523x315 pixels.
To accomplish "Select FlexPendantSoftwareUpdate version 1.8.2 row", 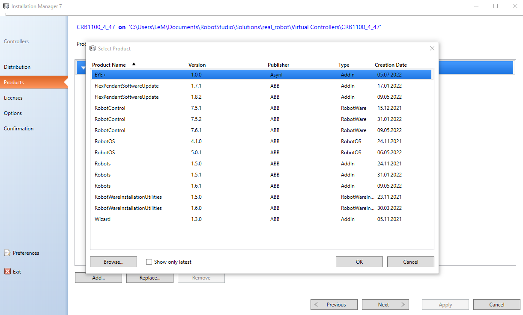I will click(x=262, y=97).
